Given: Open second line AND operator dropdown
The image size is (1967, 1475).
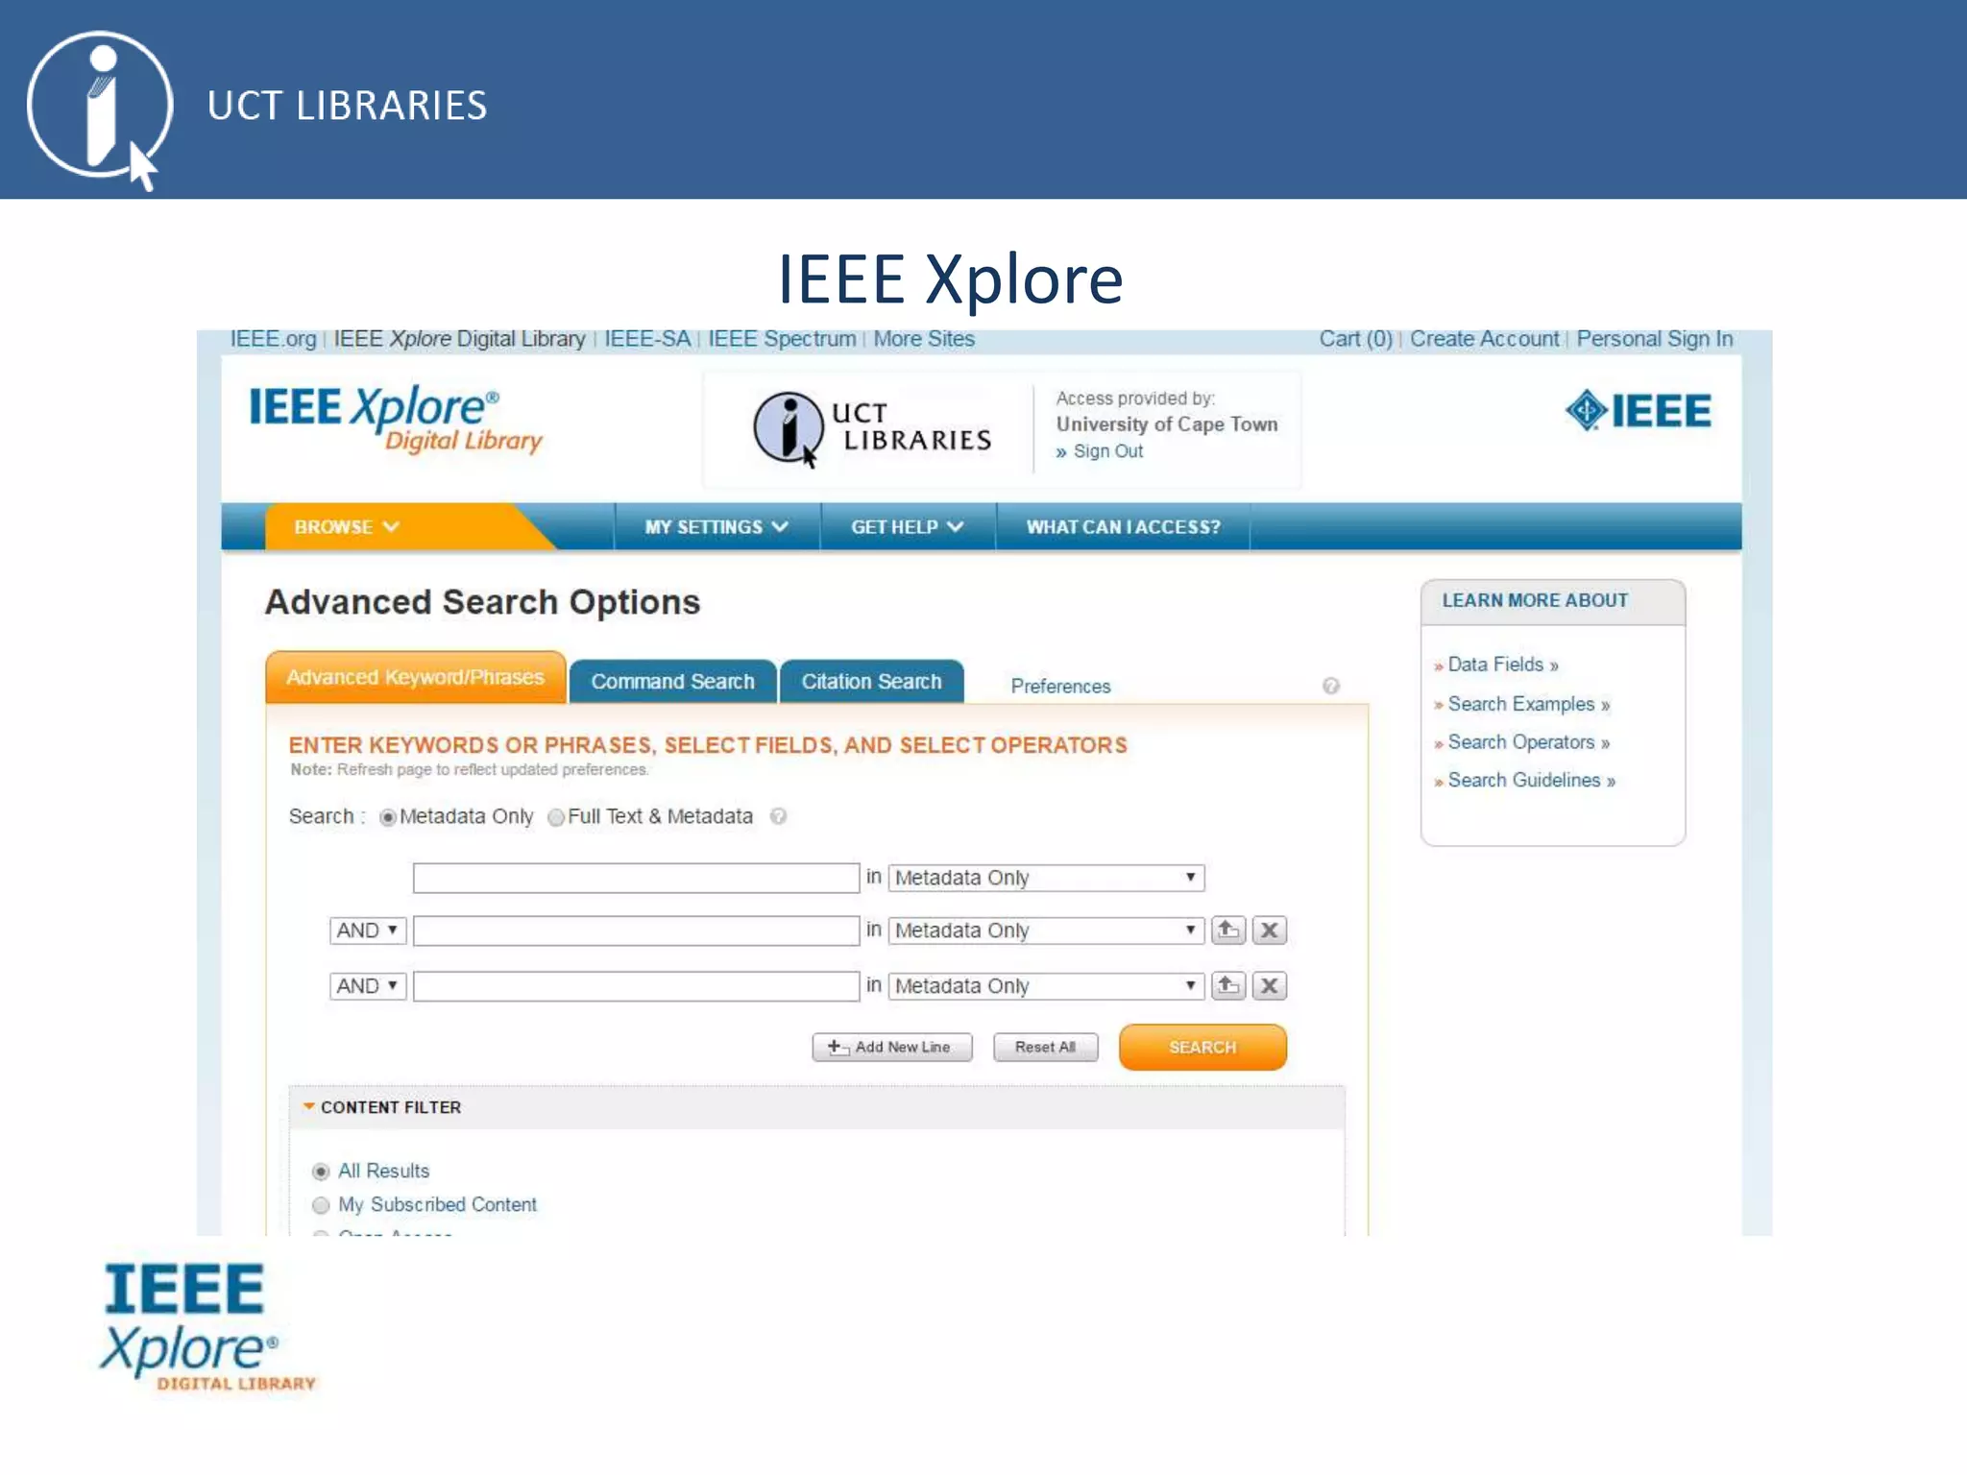Looking at the screenshot, I should [368, 931].
